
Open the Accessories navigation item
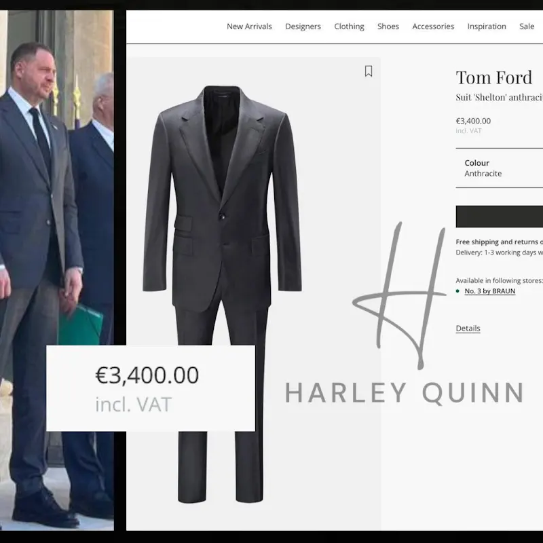[433, 26]
